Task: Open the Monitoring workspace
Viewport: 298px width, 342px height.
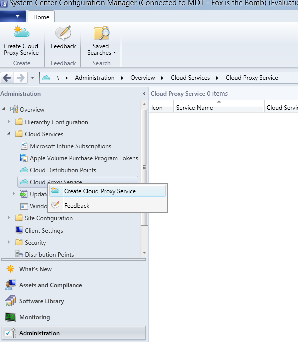Action: 35,317
